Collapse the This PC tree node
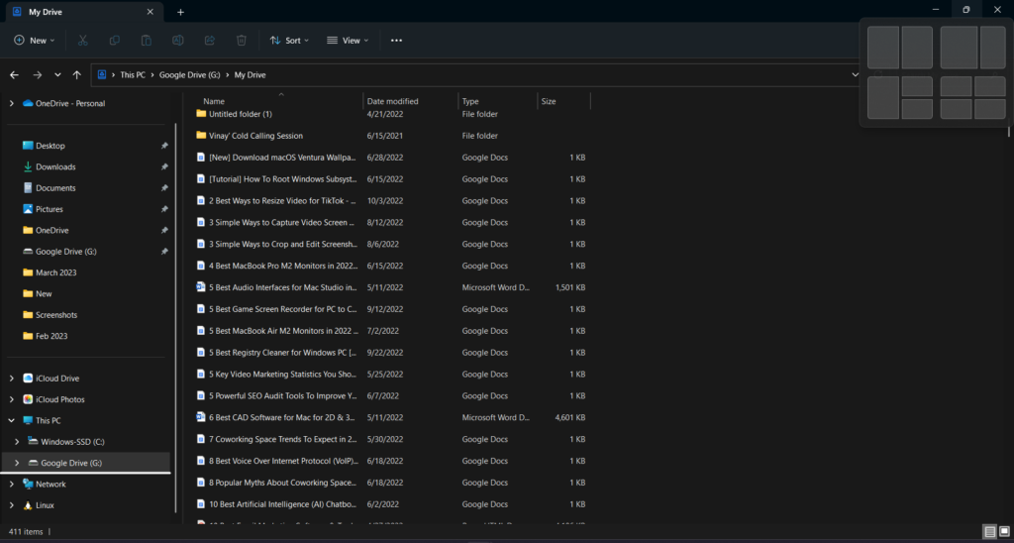This screenshot has height=543, width=1014. coord(12,420)
